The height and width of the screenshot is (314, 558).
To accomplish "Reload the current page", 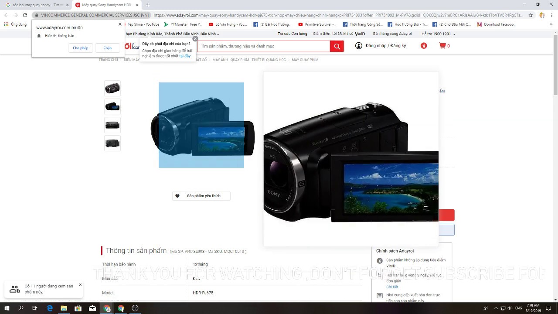I will (x=25, y=15).
